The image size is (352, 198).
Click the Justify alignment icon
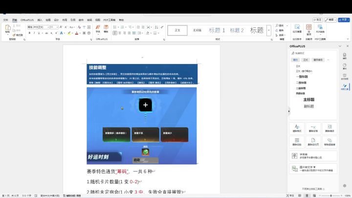129,33
